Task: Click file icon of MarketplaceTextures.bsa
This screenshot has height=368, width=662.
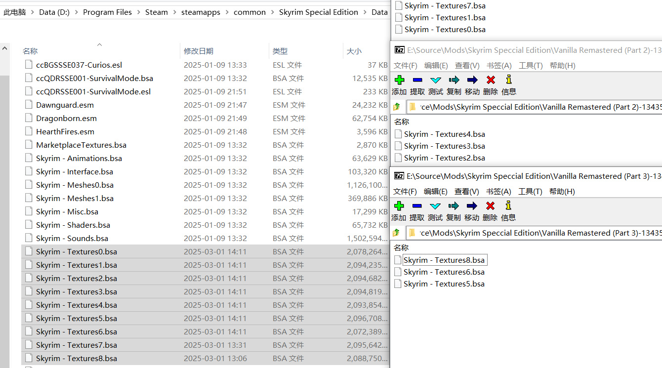Action: (x=28, y=145)
